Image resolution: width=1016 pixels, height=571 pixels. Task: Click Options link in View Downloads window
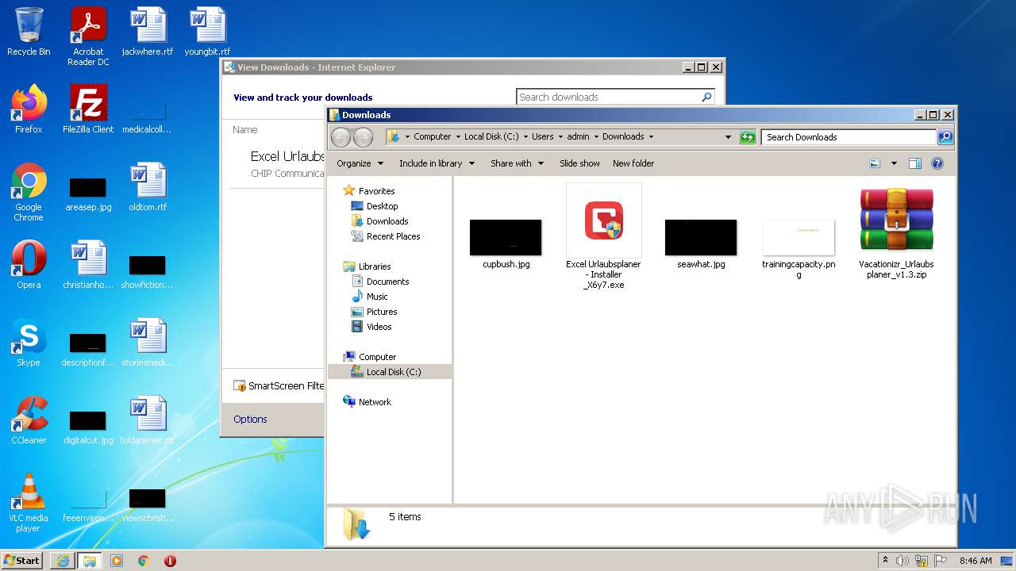coord(250,420)
